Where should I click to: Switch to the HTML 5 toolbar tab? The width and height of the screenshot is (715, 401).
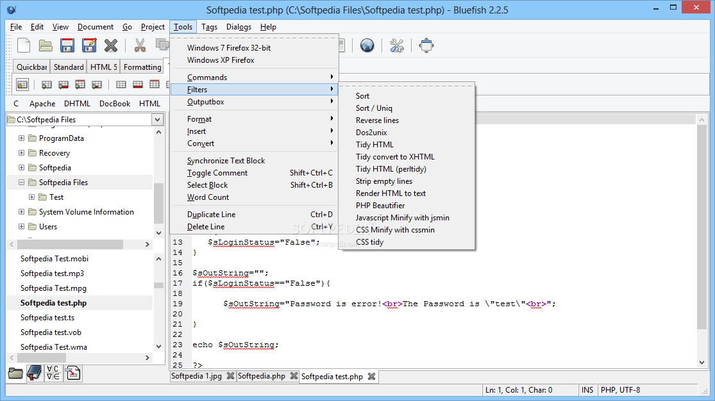(x=103, y=67)
